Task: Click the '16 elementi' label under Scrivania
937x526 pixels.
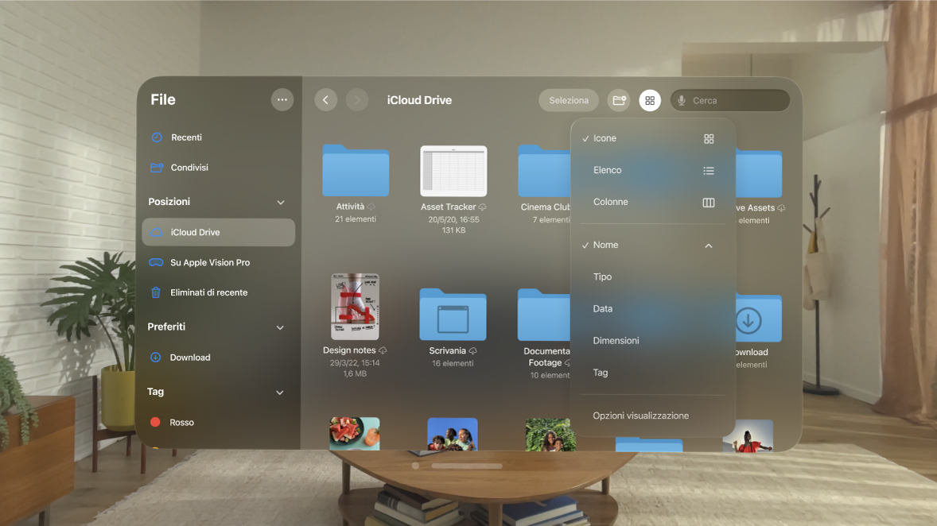Action: (x=453, y=363)
